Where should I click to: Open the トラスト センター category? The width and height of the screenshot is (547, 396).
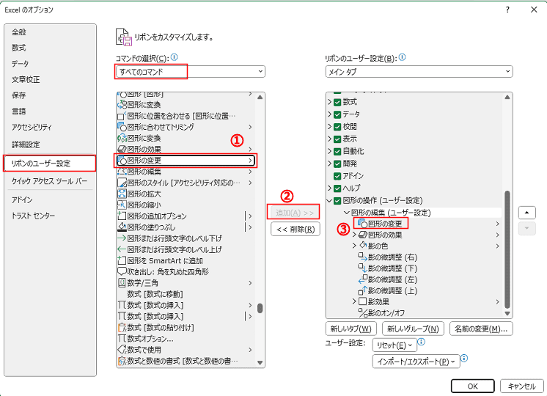click(33, 216)
